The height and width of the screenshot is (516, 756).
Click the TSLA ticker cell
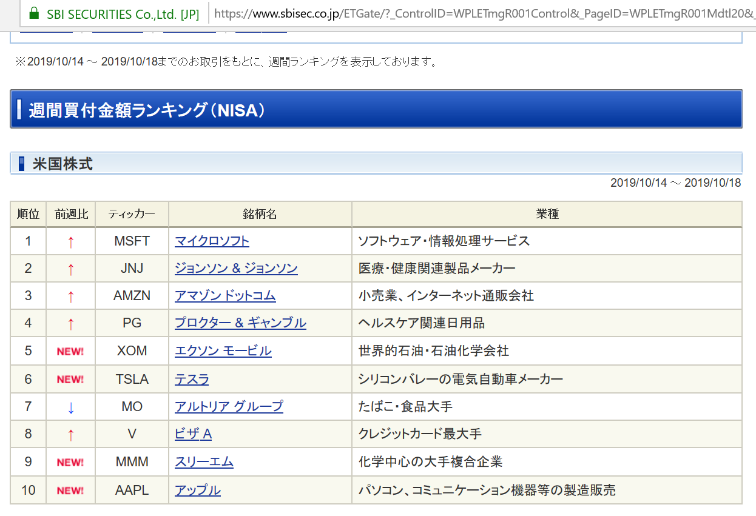pos(132,379)
